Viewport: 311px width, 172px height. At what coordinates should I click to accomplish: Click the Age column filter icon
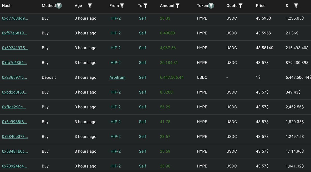[x=90, y=5]
